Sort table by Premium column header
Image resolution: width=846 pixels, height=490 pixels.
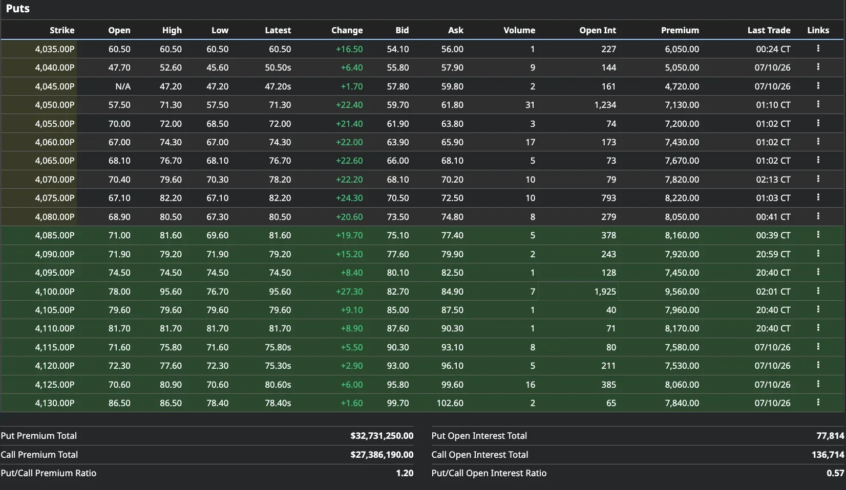pos(680,30)
